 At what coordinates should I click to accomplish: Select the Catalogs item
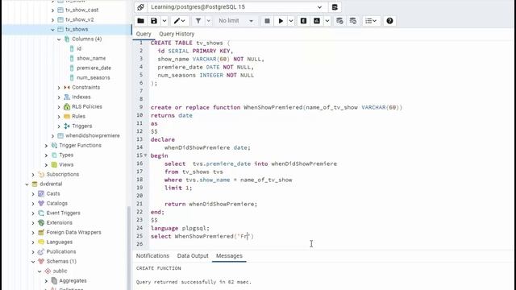point(57,203)
